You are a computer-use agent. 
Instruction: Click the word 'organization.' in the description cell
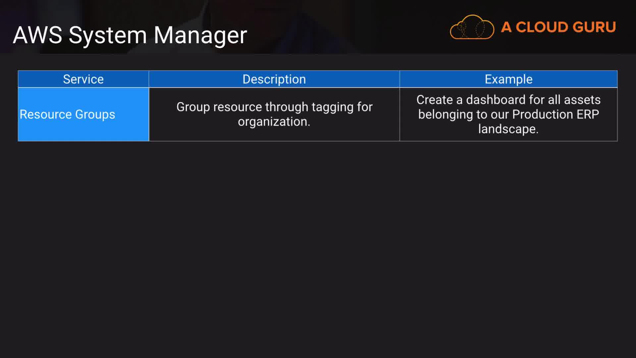point(274,122)
